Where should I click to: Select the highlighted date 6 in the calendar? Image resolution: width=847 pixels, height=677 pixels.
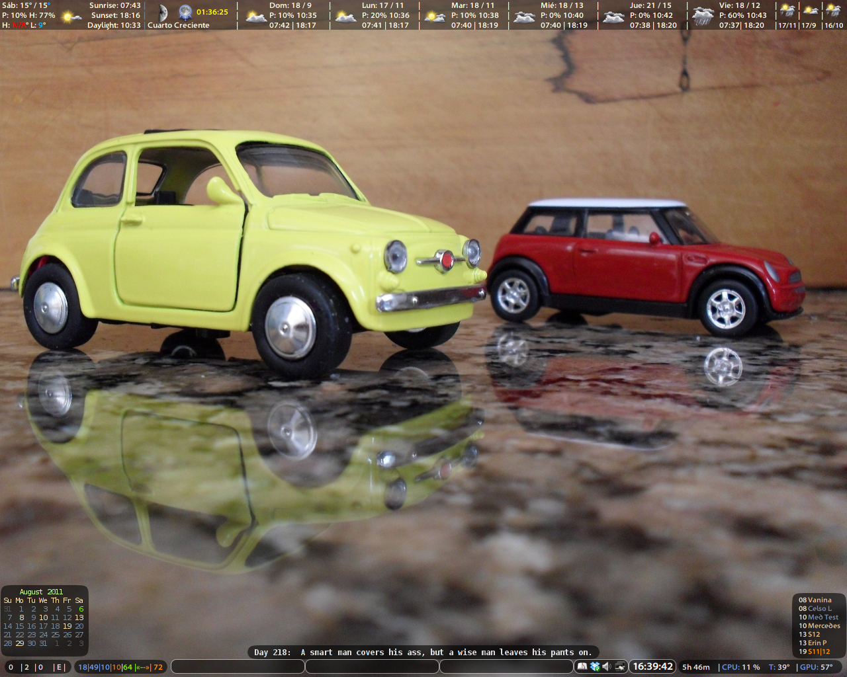(81, 609)
